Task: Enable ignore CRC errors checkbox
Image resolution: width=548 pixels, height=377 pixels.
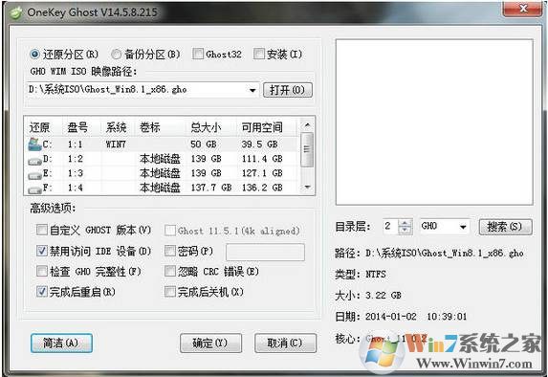Action: (x=170, y=271)
